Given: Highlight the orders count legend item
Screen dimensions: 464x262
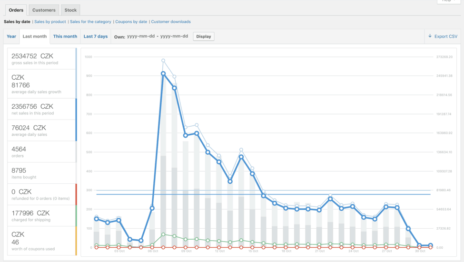Looking at the screenshot, I should [41, 152].
